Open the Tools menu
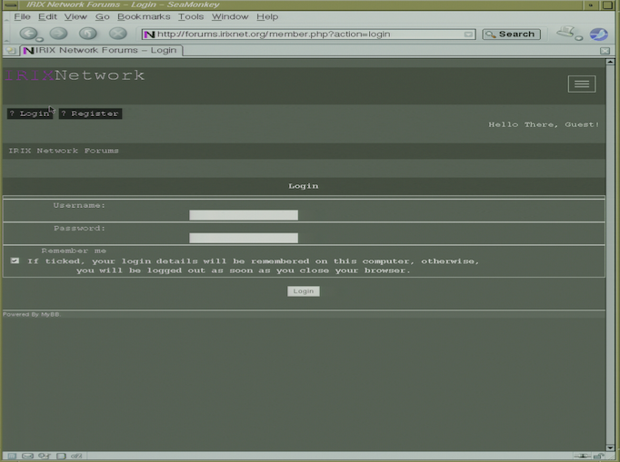Screen dimensions: 620x462 click(191, 16)
